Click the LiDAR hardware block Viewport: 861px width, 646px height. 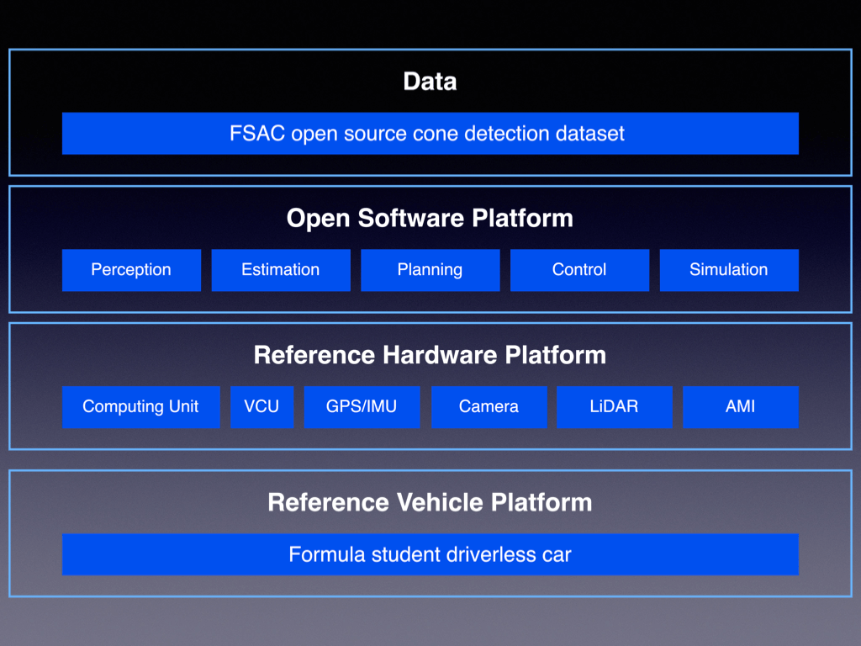pyautogui.click(x=614, y=407)
